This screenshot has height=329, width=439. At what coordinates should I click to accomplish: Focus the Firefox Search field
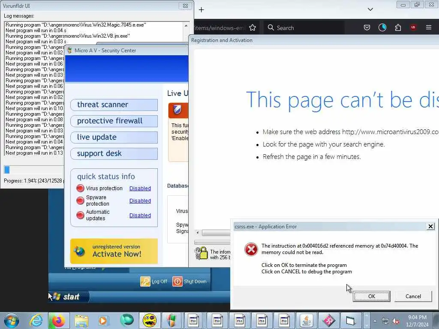[x=304, y=28]
